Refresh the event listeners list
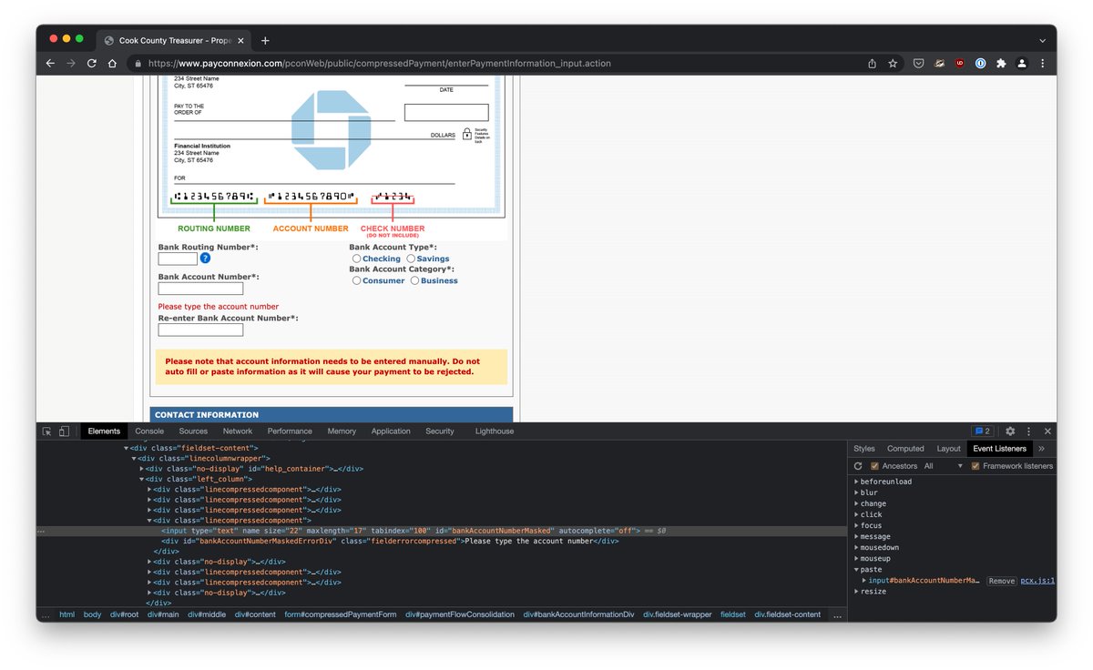This screenshot has width=1093, height=670. 858,466
